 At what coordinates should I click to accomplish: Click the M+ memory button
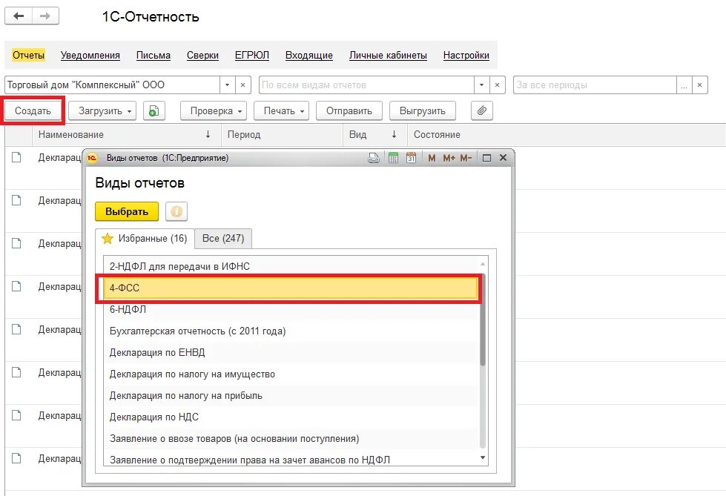(449, 158)
